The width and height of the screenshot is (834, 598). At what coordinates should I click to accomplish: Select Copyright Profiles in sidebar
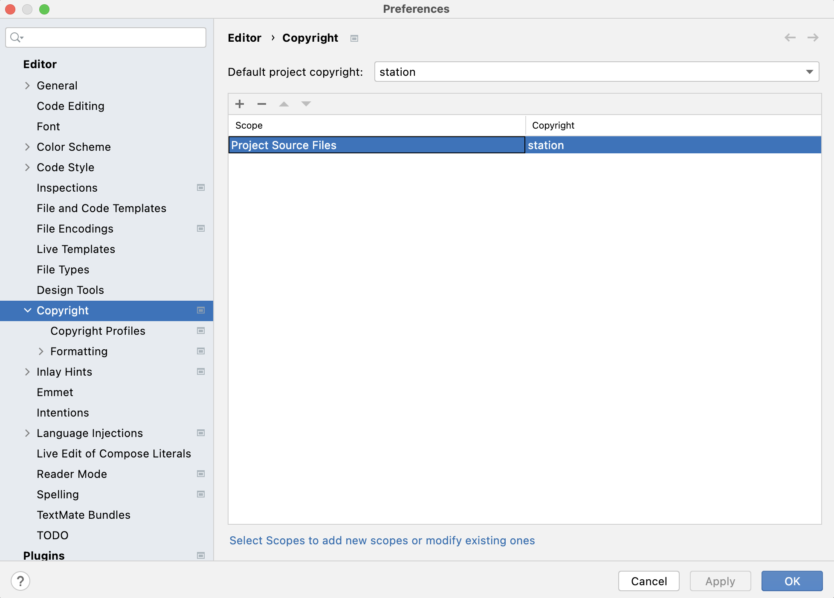pos(98,331)
